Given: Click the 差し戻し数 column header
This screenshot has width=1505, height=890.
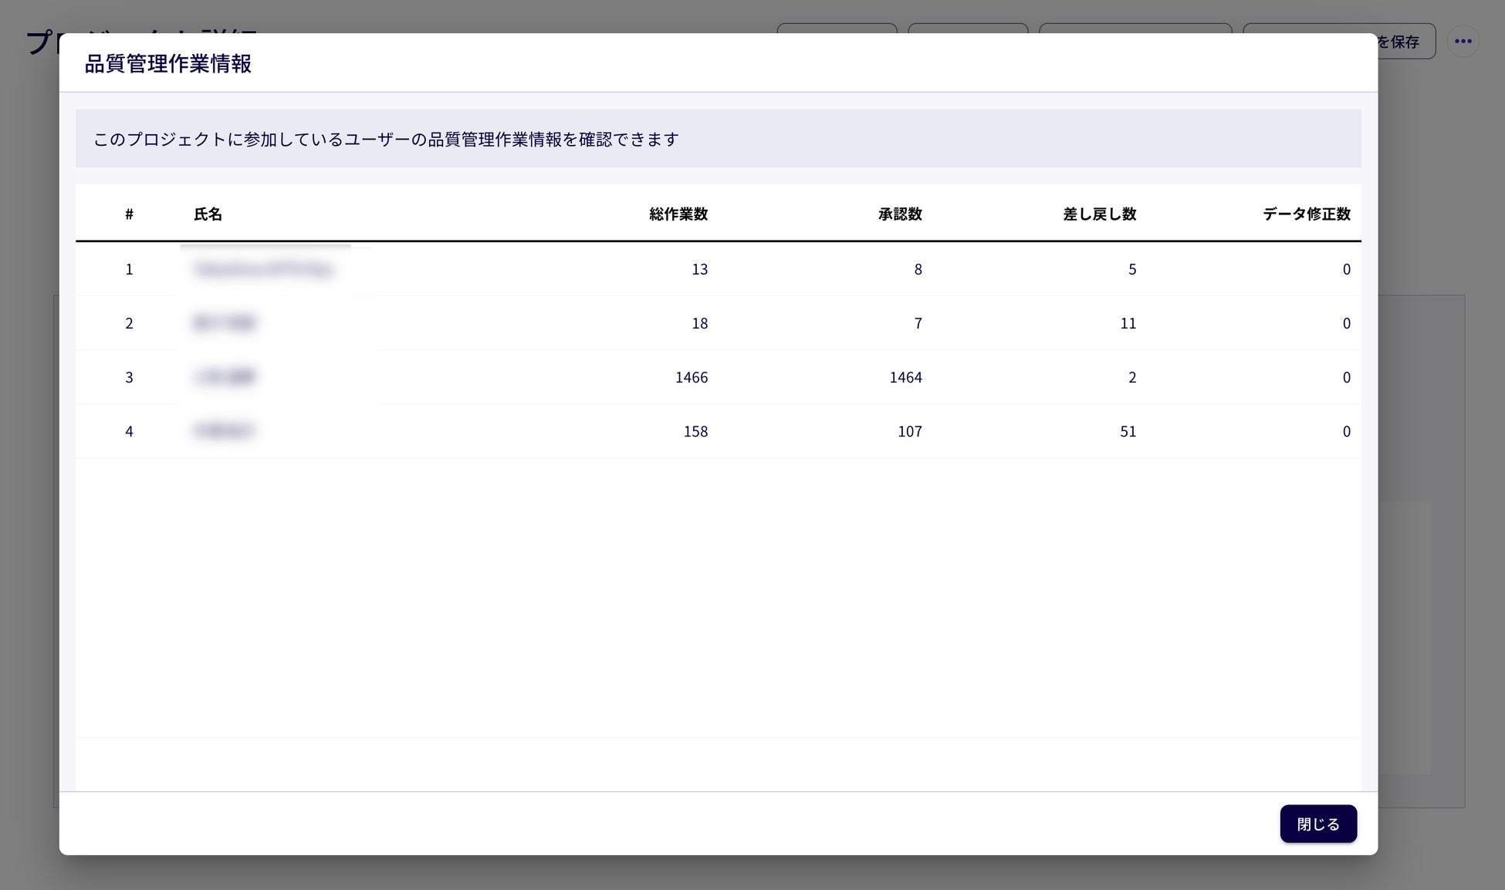Looking at the screenshot, I should [x=1099, y=214].
